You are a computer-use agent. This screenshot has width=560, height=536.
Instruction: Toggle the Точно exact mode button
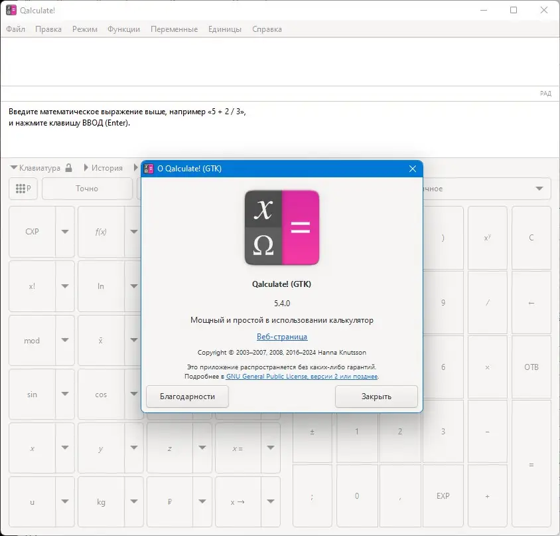[87, 189]
